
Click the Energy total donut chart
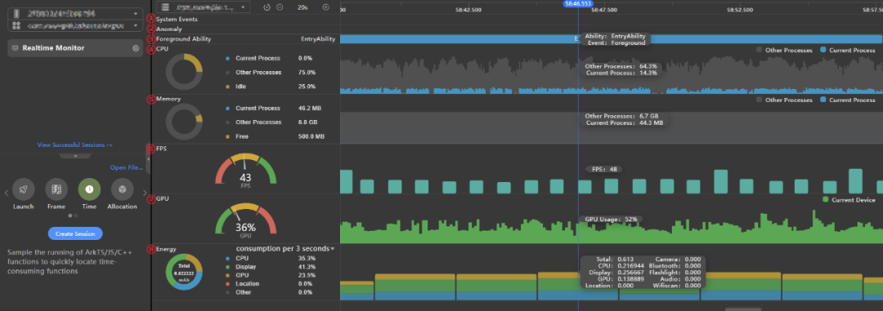(x=184, y=272)
